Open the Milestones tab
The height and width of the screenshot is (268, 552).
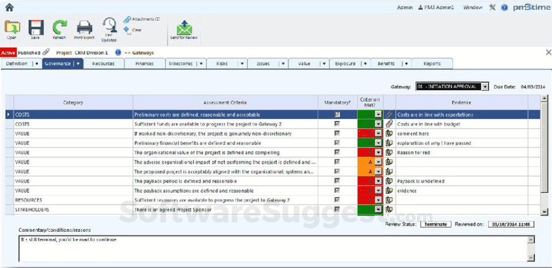coord(181,64)
